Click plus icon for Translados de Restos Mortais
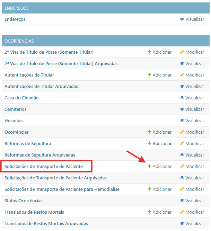Viewport: 211px width, 231px height. point(149,212)
